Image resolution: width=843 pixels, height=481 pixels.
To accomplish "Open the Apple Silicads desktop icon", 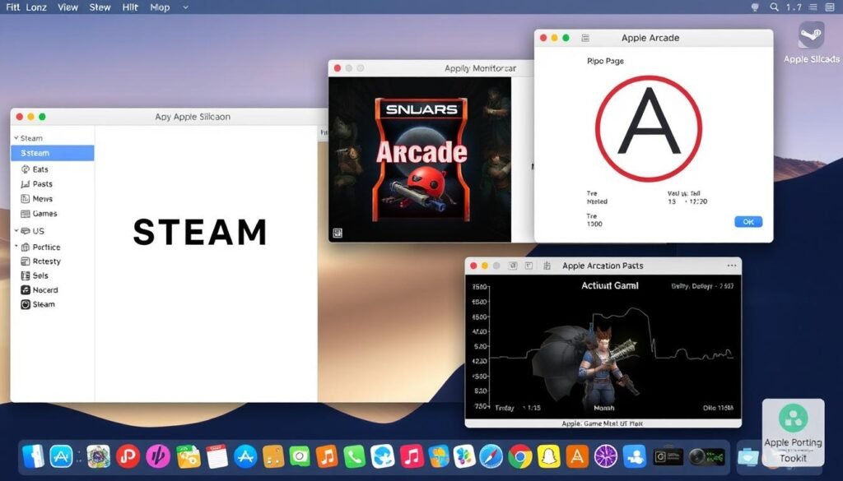I will tap(811, 42).
